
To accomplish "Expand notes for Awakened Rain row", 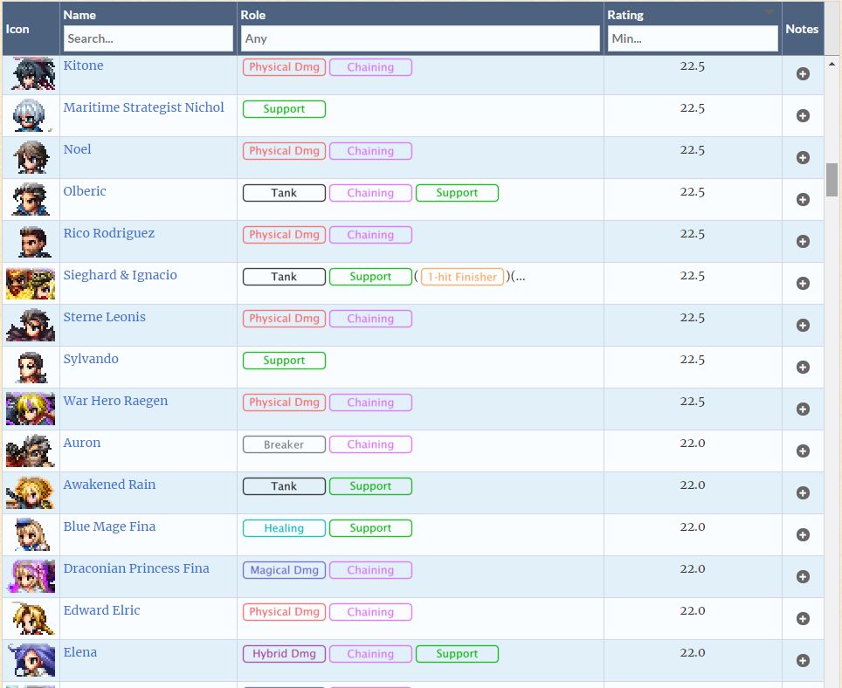I will [x=803, y=492].
